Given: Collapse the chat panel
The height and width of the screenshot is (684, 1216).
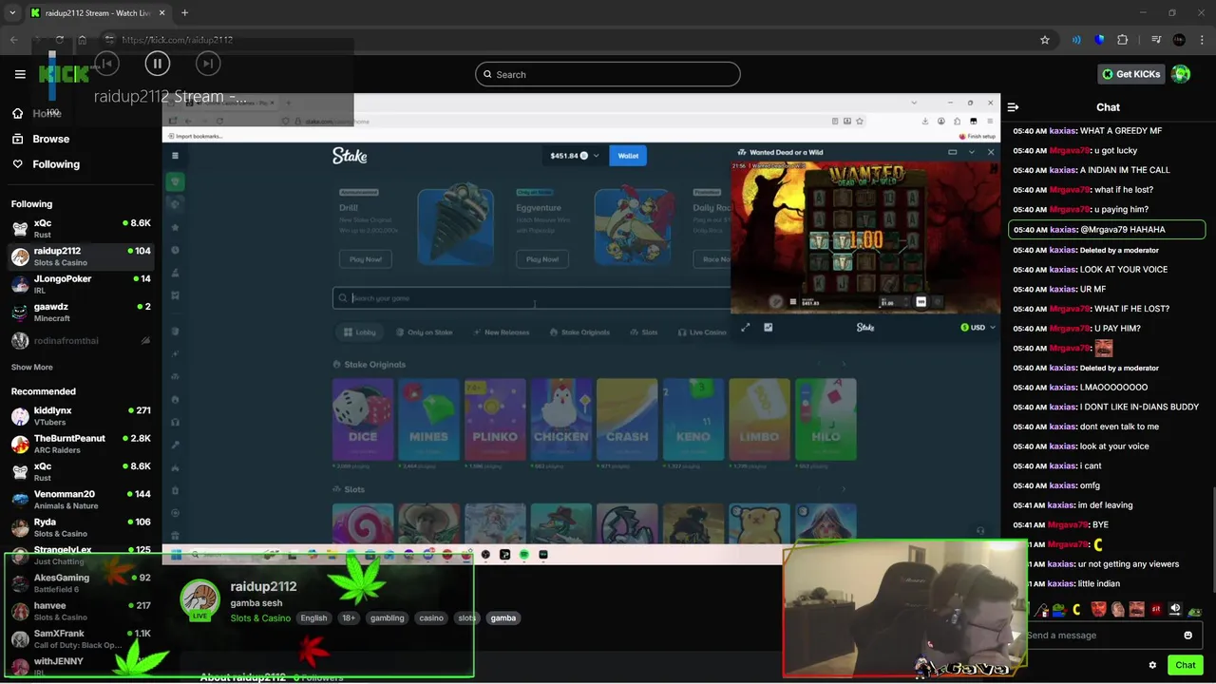Looking at the screenshot, I should pos(1013,107).
